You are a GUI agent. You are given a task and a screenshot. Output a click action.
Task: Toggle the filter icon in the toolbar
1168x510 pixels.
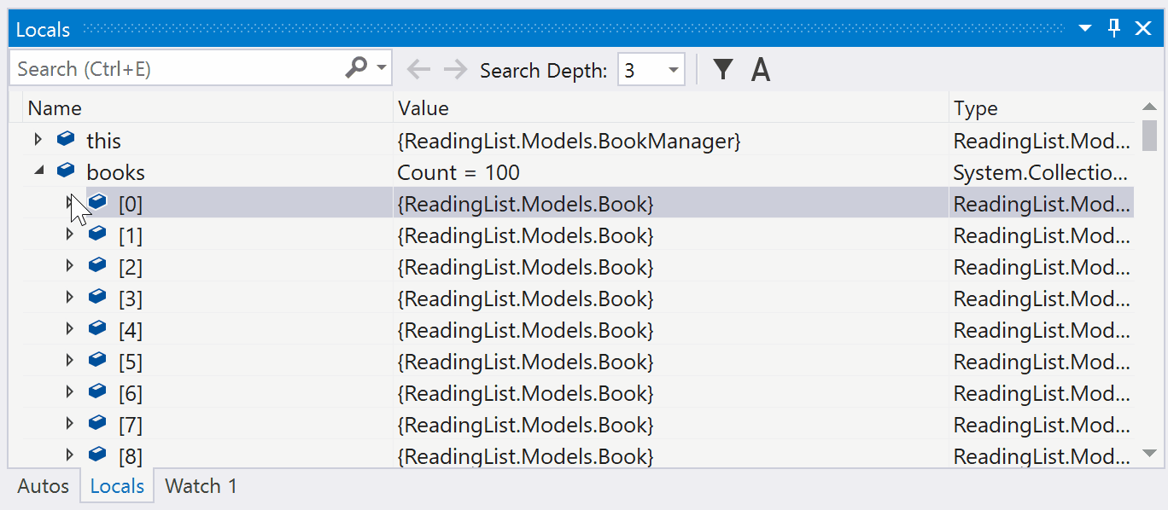tap(722, 68)
